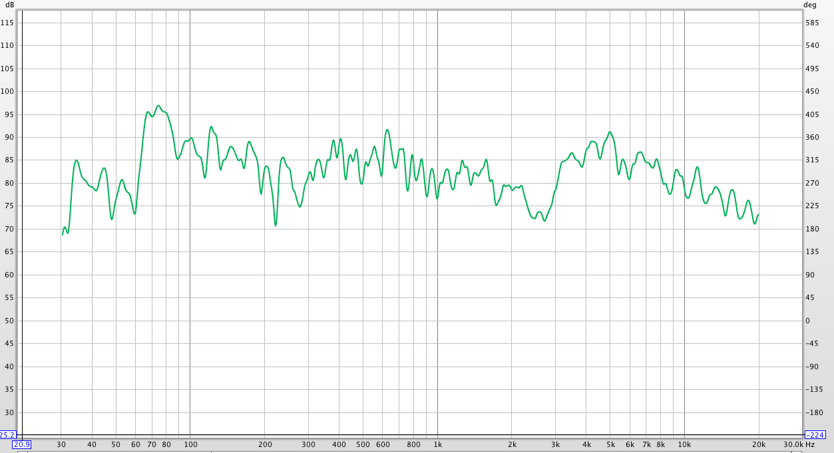Select the 1k frequency axis label
834x453 pixels.
pyautogui.click(x=437, y=444)
